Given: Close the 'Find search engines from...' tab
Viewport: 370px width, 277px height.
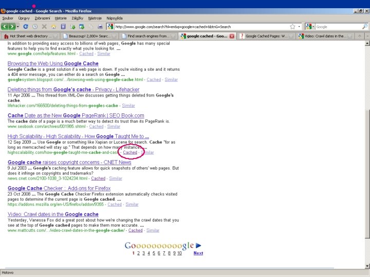Looking at the screenshot, I should 173,36.
